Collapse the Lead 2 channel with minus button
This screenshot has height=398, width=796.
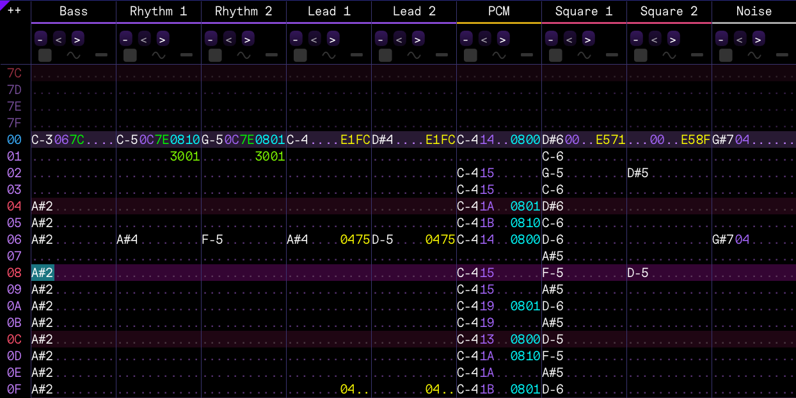381,39
